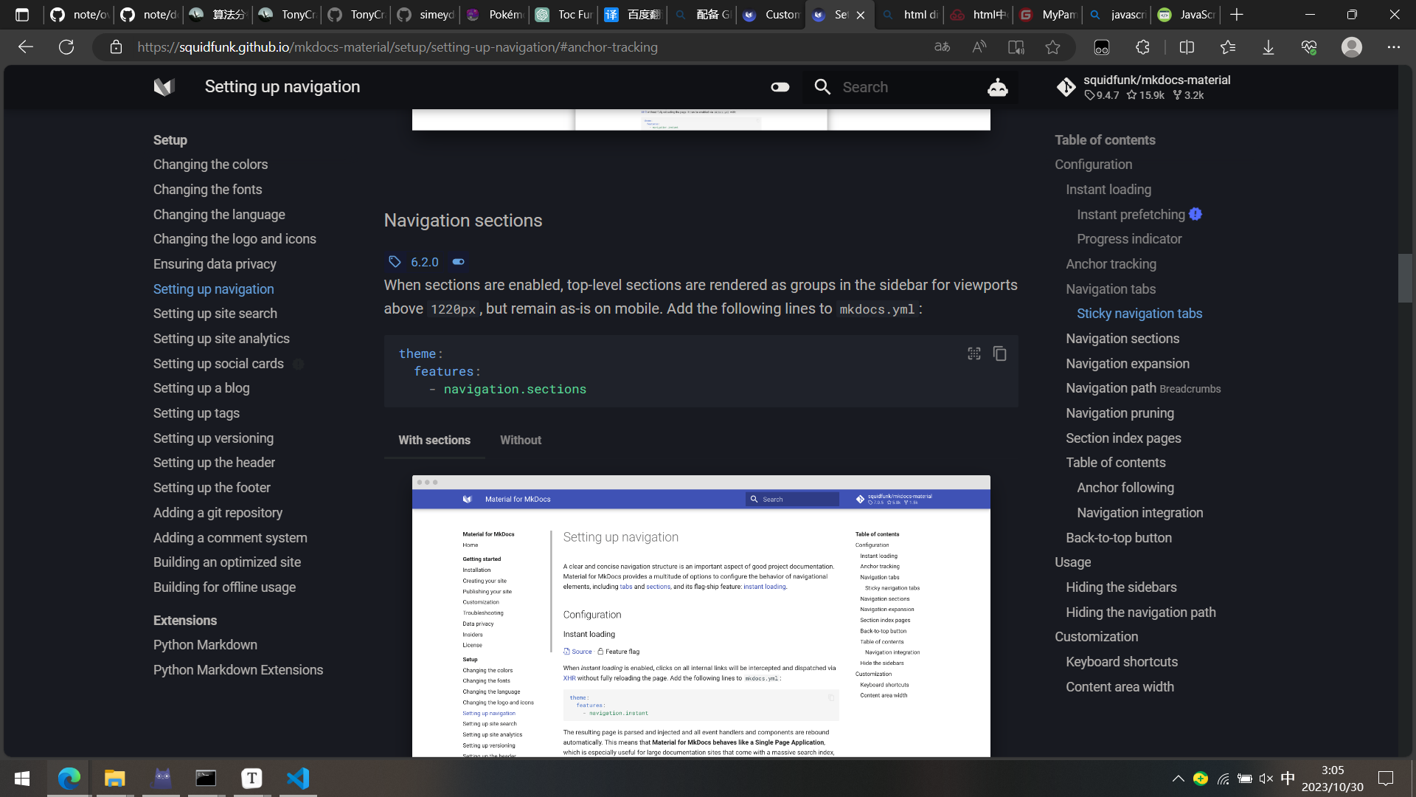Click the page vertical scrollbar thumb

click(1404, 278)
